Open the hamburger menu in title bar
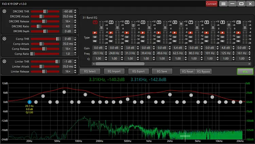The image size is (255, 144). (x=223, y=4)
